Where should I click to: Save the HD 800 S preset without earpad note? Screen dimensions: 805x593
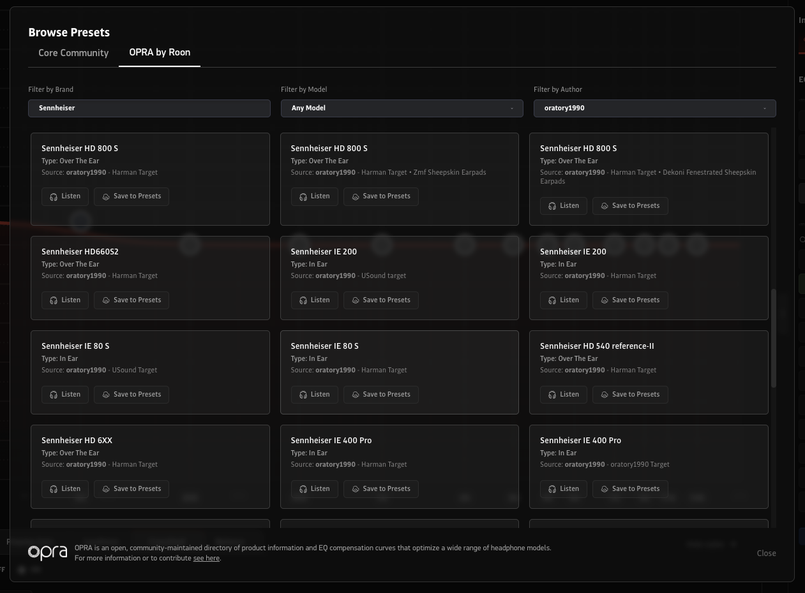tap(132, 196)
